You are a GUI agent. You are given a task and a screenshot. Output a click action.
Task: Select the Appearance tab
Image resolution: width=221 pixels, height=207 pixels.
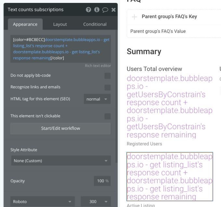click(x=25, y=24)
